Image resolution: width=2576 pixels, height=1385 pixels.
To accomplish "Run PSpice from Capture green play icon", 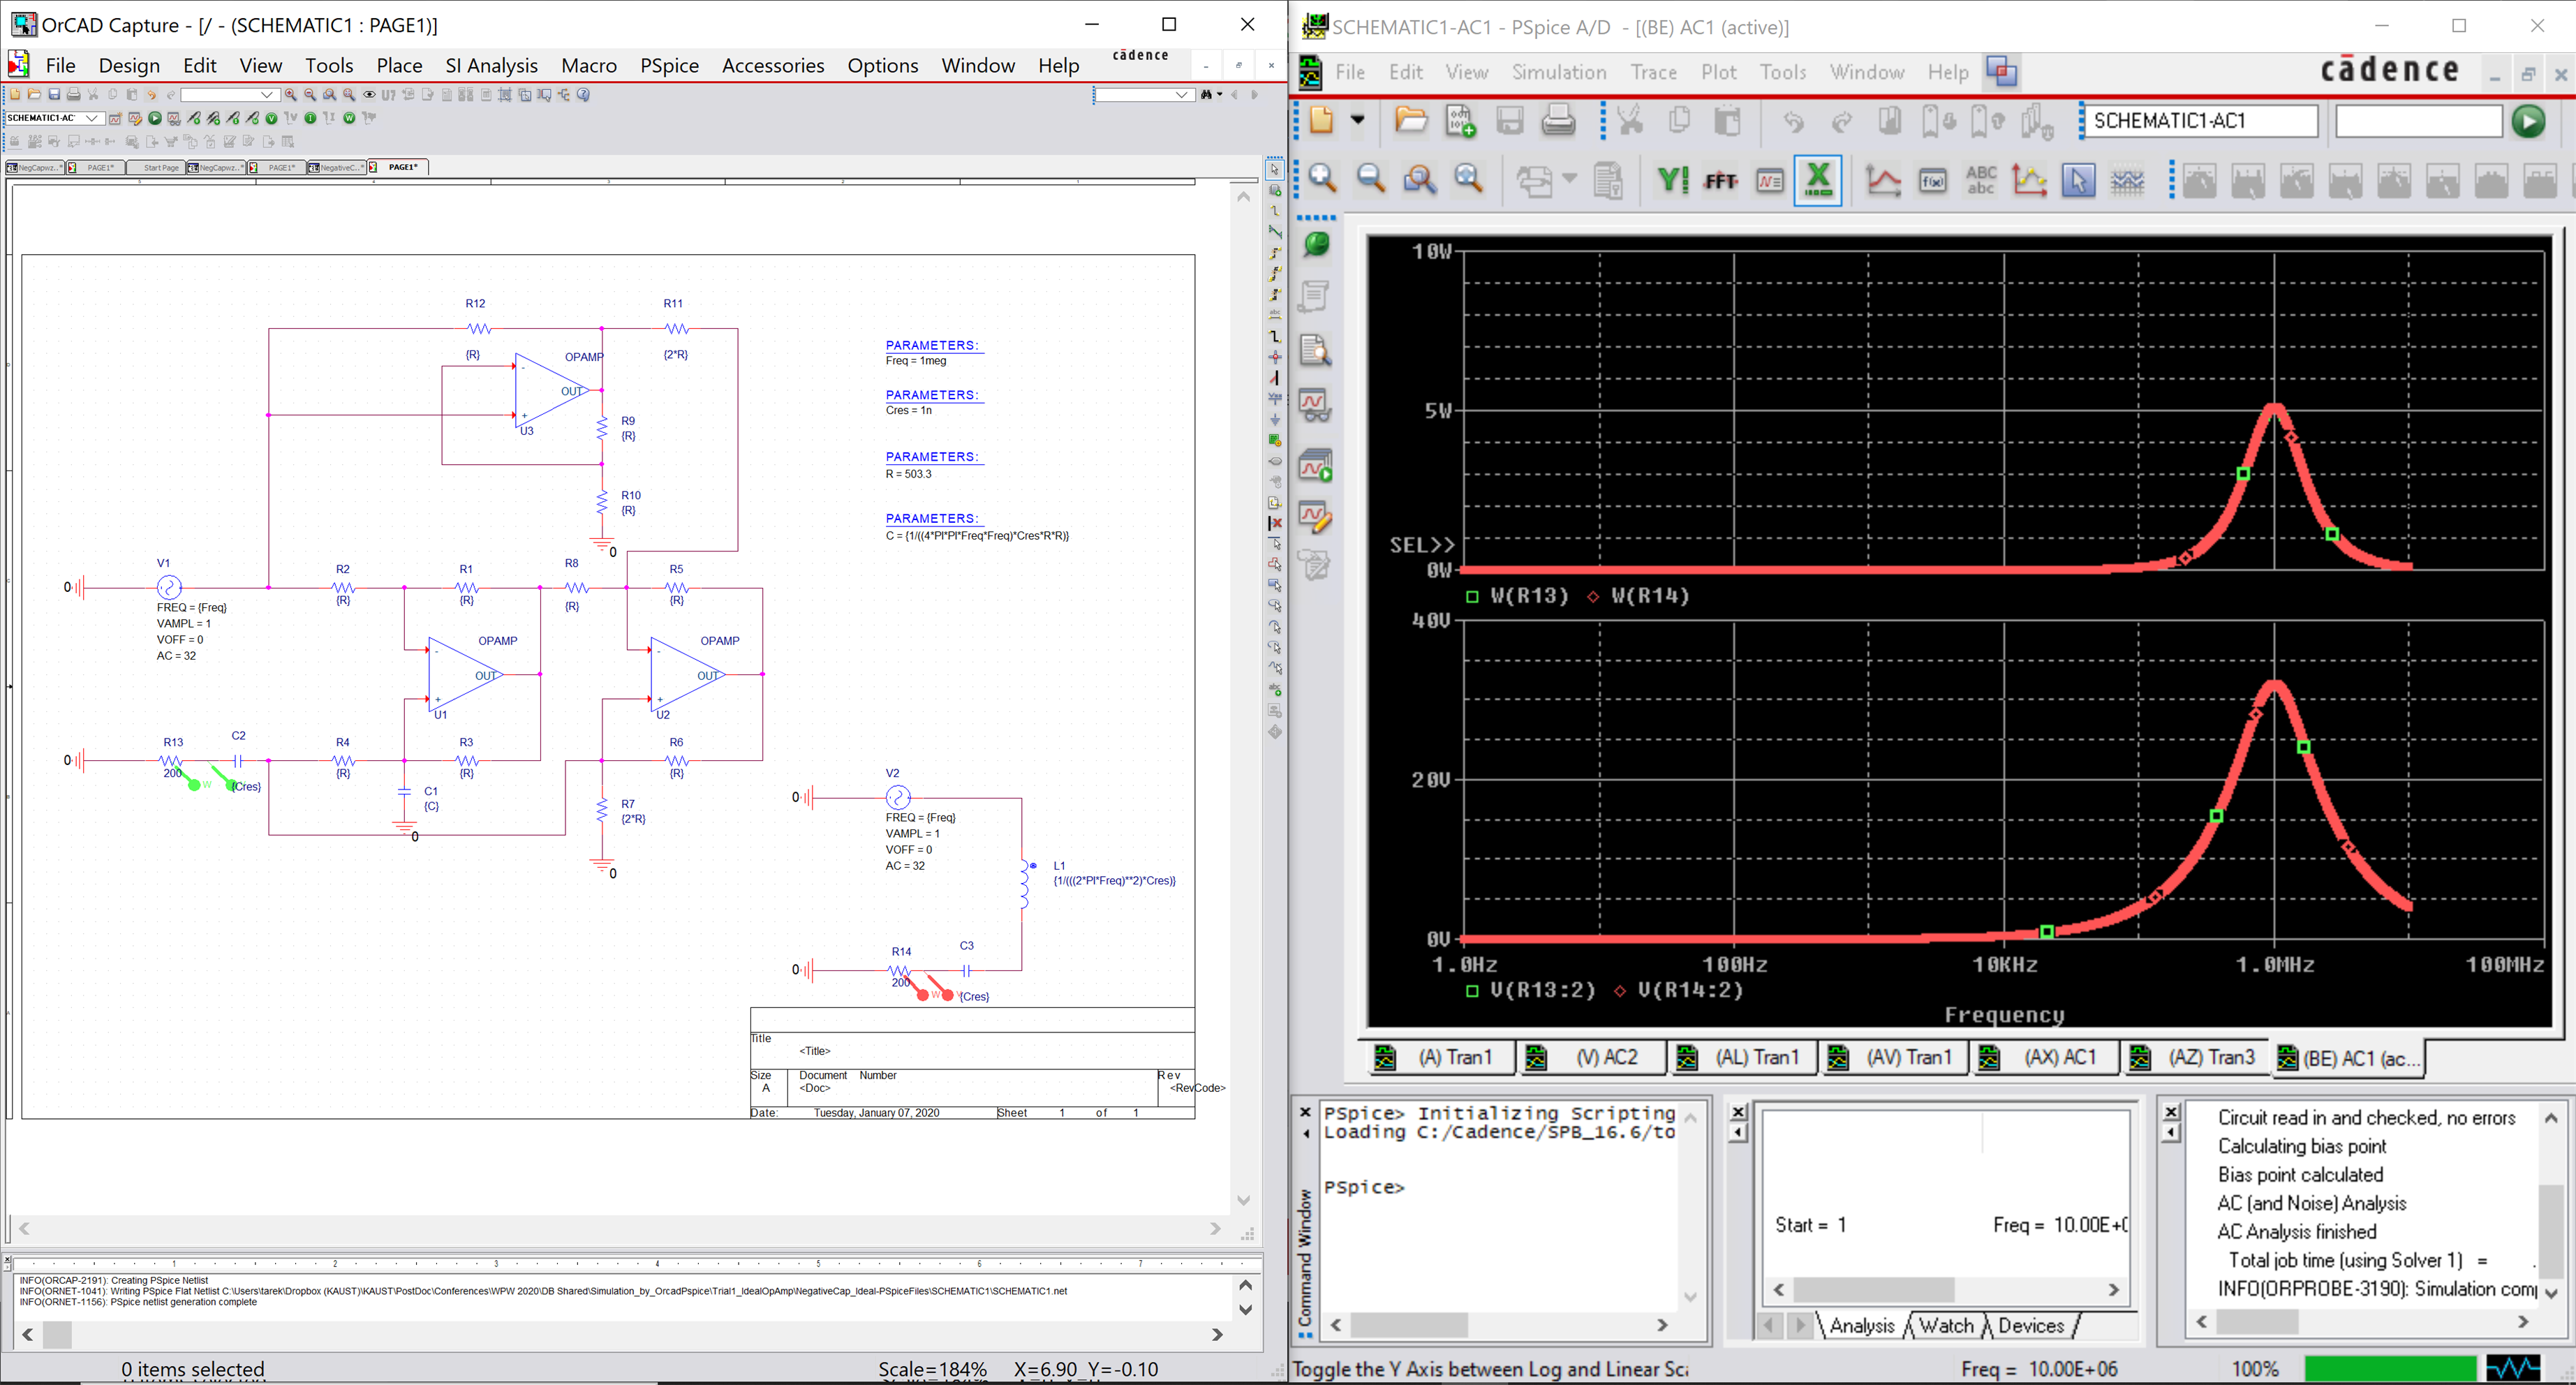I will 155,119.
